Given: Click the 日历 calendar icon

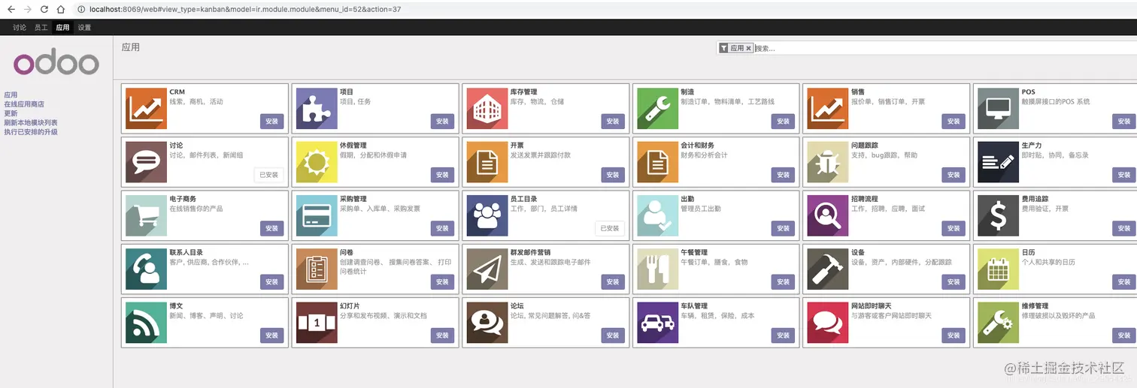Looking at the screenshot, I should (x=998, y=269).
